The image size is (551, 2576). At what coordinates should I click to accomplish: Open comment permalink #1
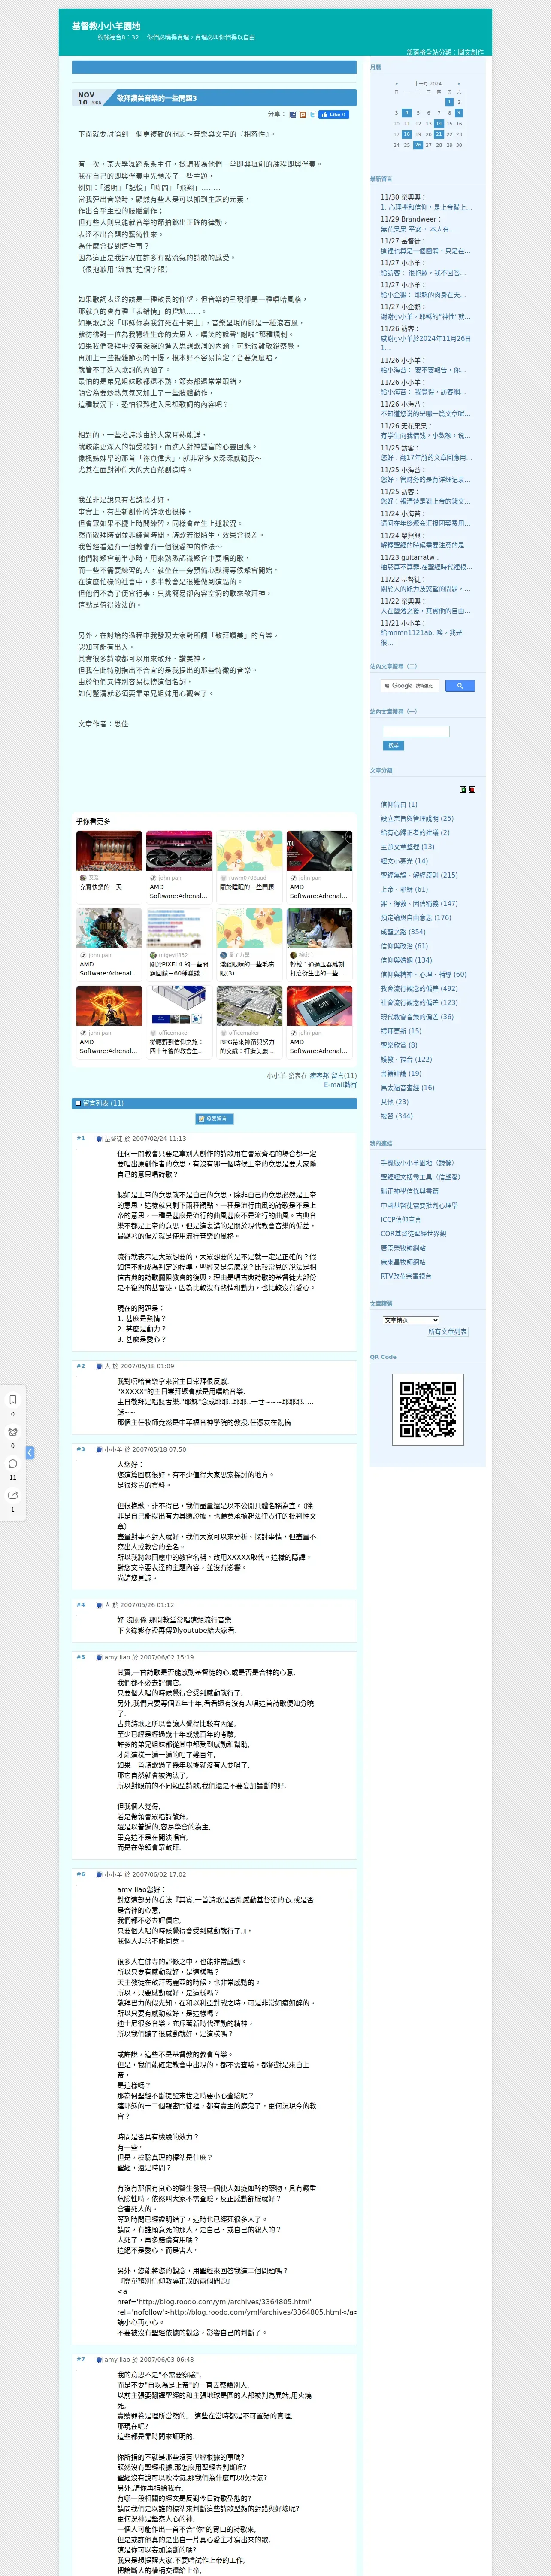click(81, 1138)
